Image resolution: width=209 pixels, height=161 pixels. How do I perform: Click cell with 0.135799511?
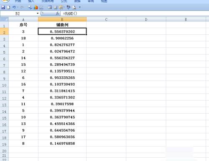[62, 71]
